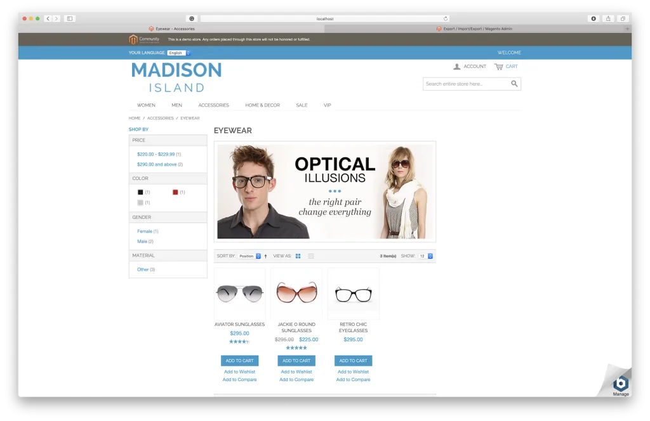
Task: Go back with Safari's back arrow
Action: click(x=48, y=18)
